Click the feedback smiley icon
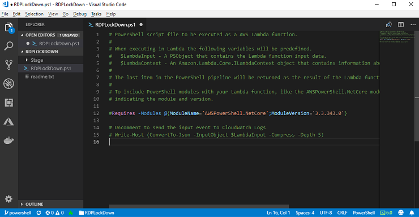This screenshot has width=419, height=217. point(400,212)
